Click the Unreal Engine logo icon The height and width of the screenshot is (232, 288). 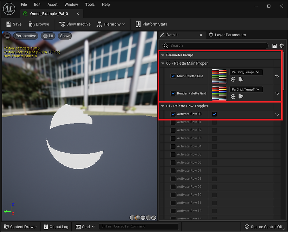coord(9,9)
